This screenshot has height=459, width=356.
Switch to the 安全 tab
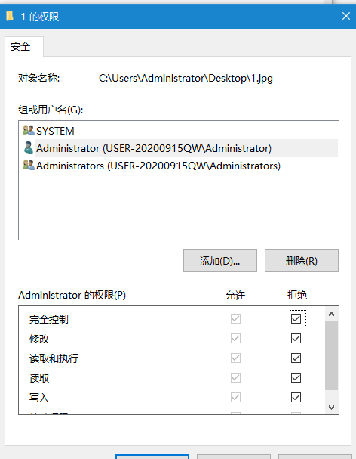20,47
